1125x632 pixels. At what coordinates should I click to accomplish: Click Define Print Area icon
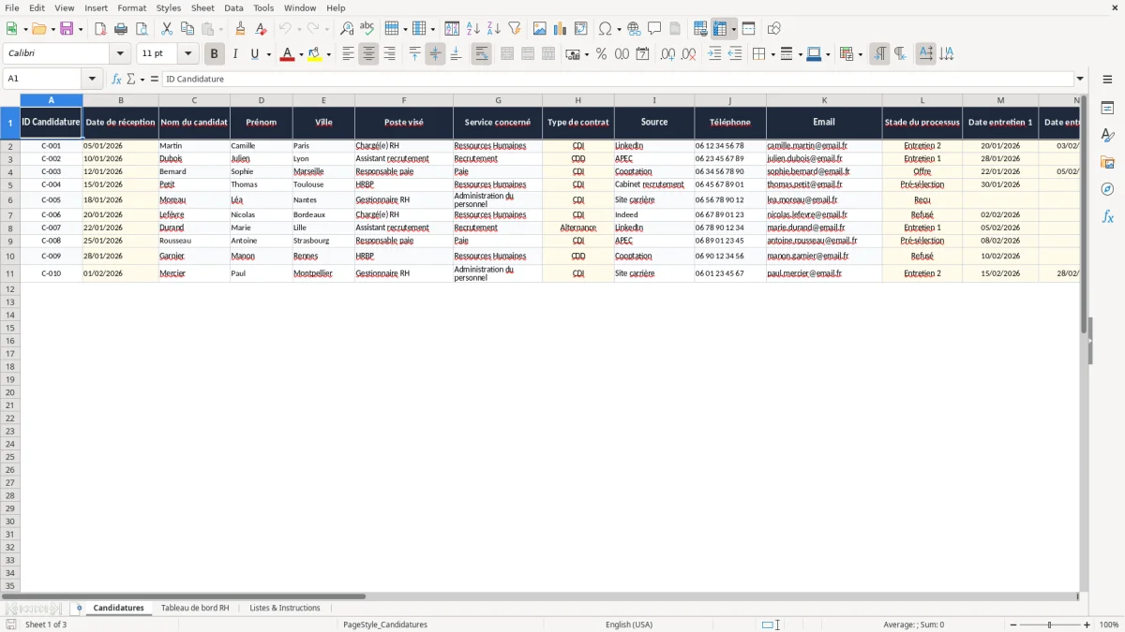700,29
